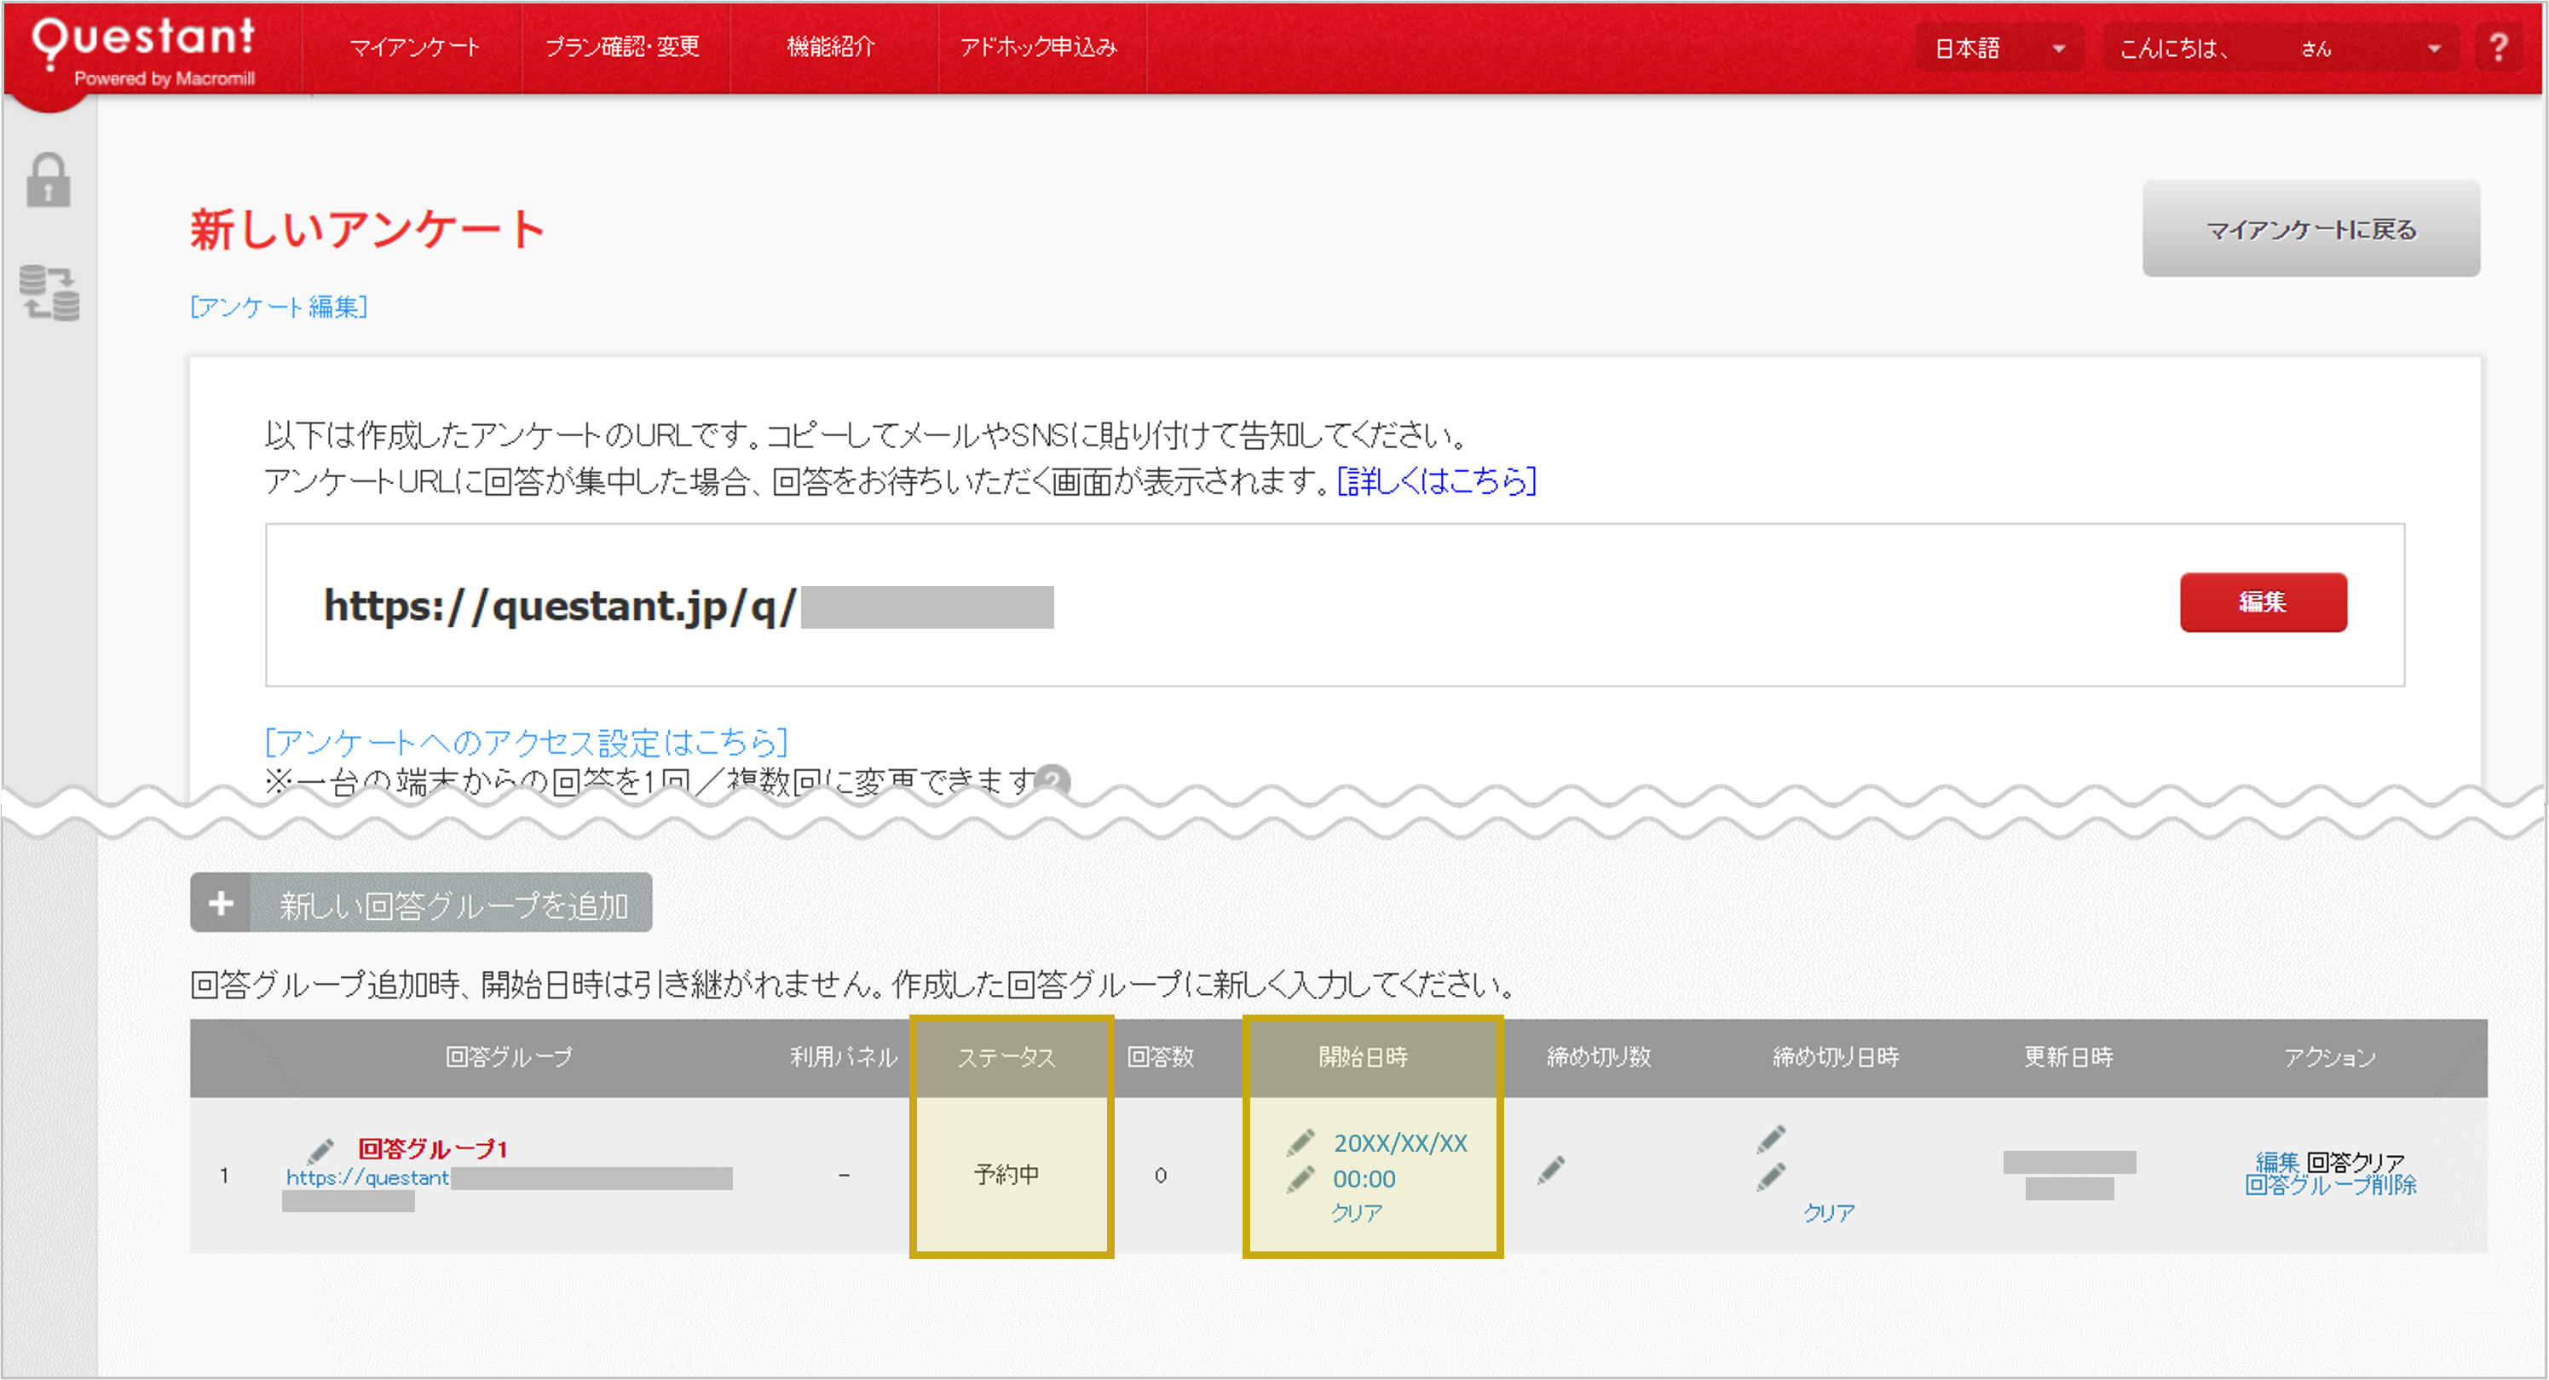Open the help question mark icon
This screenshot has height=1380, width=2549.
(2500, 48)
